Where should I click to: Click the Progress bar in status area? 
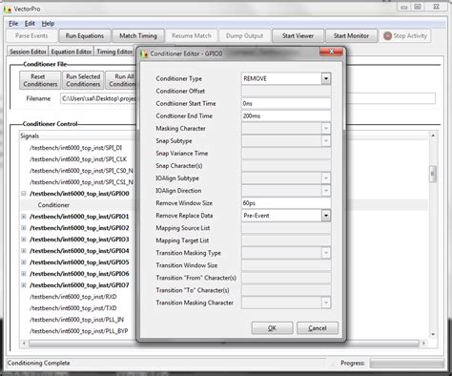tap(407, 364)
